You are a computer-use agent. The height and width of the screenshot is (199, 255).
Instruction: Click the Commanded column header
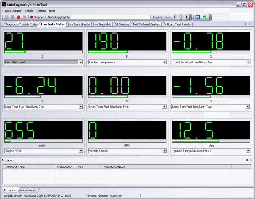pos(65,167)
